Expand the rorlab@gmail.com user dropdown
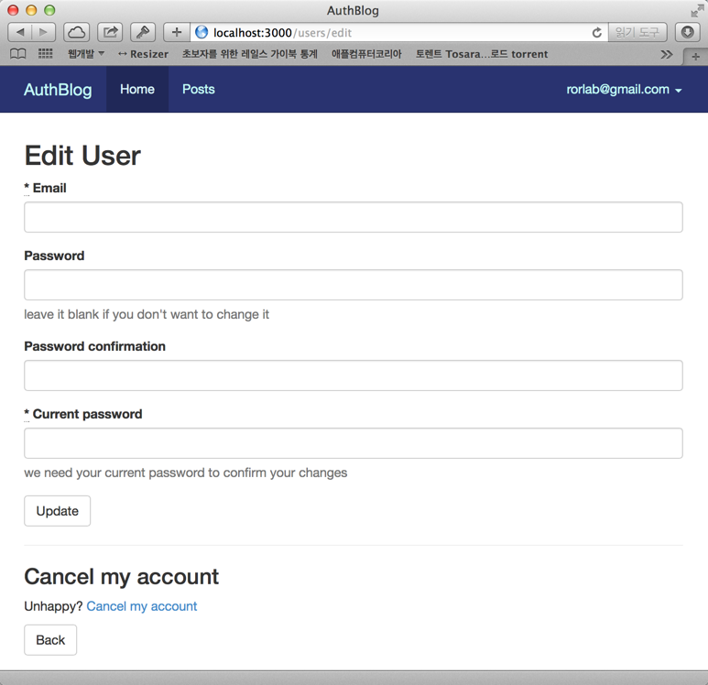Image resolution: width=708 pixels, height=685 pixels. tap(624, 90)
